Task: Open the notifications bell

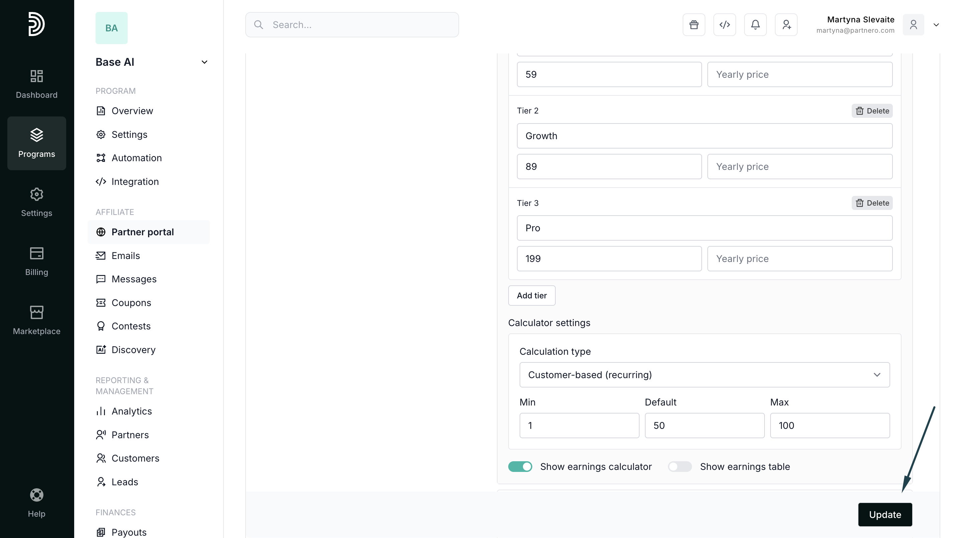Action: pos(755,25)
